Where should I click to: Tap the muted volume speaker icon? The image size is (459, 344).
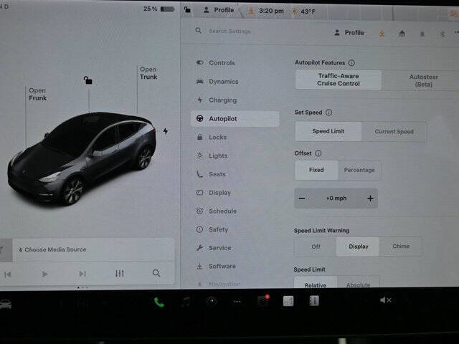[385, 300]
